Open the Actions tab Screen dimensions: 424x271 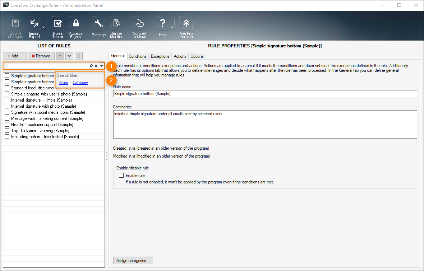pyautogui.click(x=180, y=56)
